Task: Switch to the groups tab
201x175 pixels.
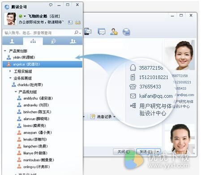Action: 73,41
